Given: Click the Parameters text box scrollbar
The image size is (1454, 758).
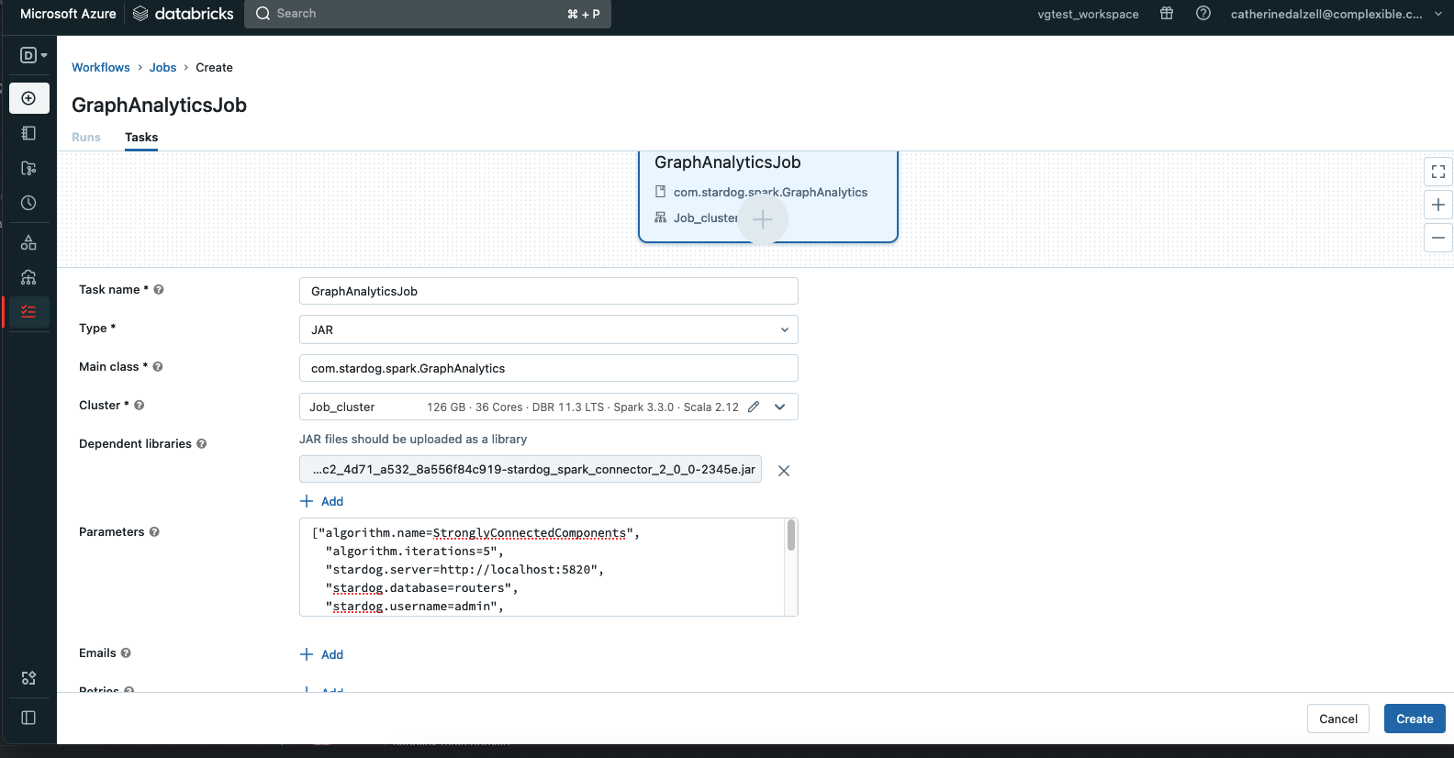Looking at the screenshot, I should pyautogui.click(x=791, y=536).
